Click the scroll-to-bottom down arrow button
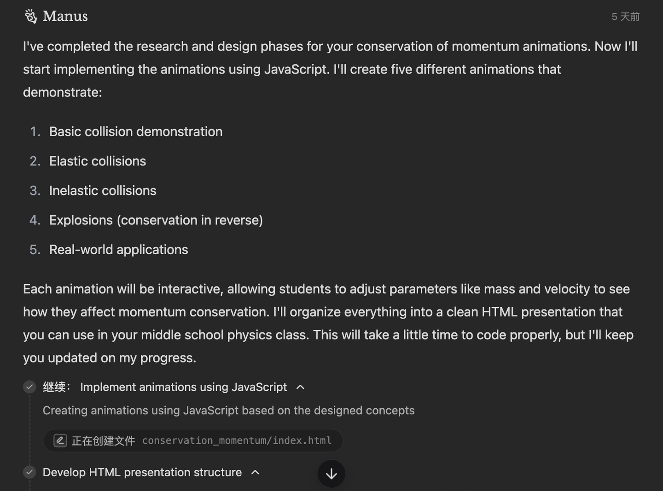Image resolution: width=663 pixels, height=491 pixels. (331, 474)
